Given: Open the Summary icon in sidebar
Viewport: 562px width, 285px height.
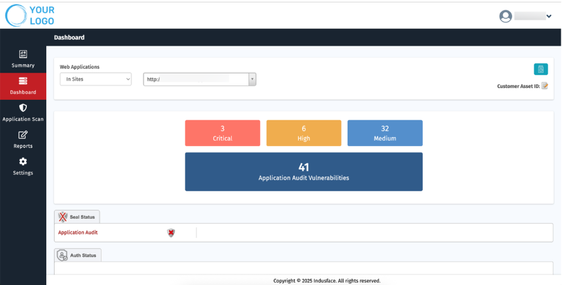Looking at the screenshot, I should pyautogui.click(x=23, y=54).
